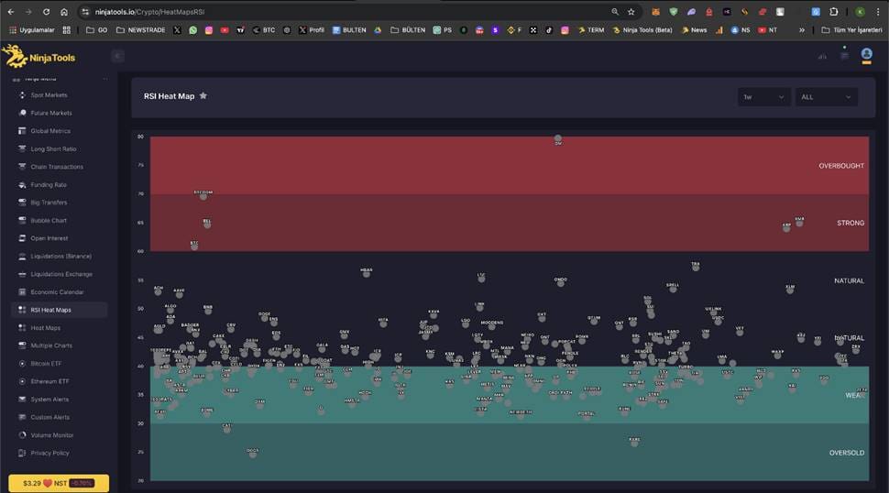
Task: Open Ninja Tools (Beta) bookmark
Action: click(642, 30)
